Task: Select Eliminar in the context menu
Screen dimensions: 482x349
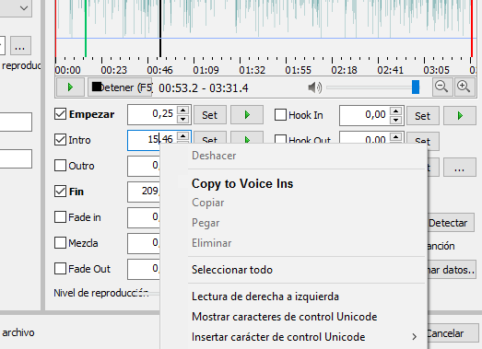Action: [x=211, y=243]
